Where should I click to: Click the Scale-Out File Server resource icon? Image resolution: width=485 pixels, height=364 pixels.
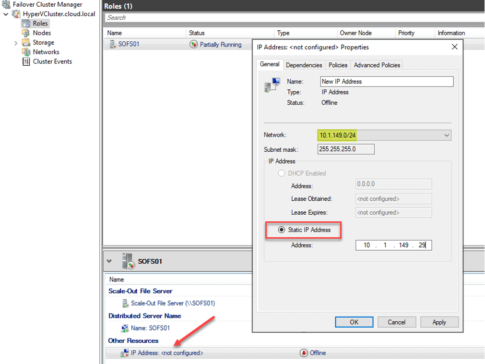125,303
